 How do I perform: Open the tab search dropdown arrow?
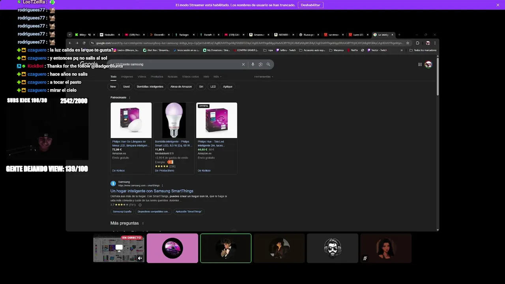click(x=70, y=35)
